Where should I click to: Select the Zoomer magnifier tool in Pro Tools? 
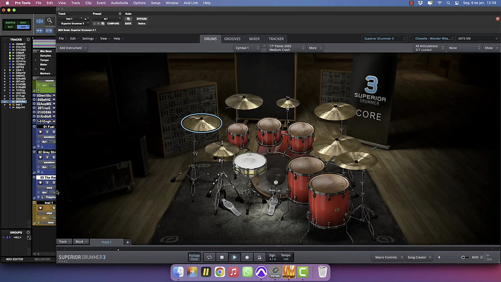pos(50,21)
